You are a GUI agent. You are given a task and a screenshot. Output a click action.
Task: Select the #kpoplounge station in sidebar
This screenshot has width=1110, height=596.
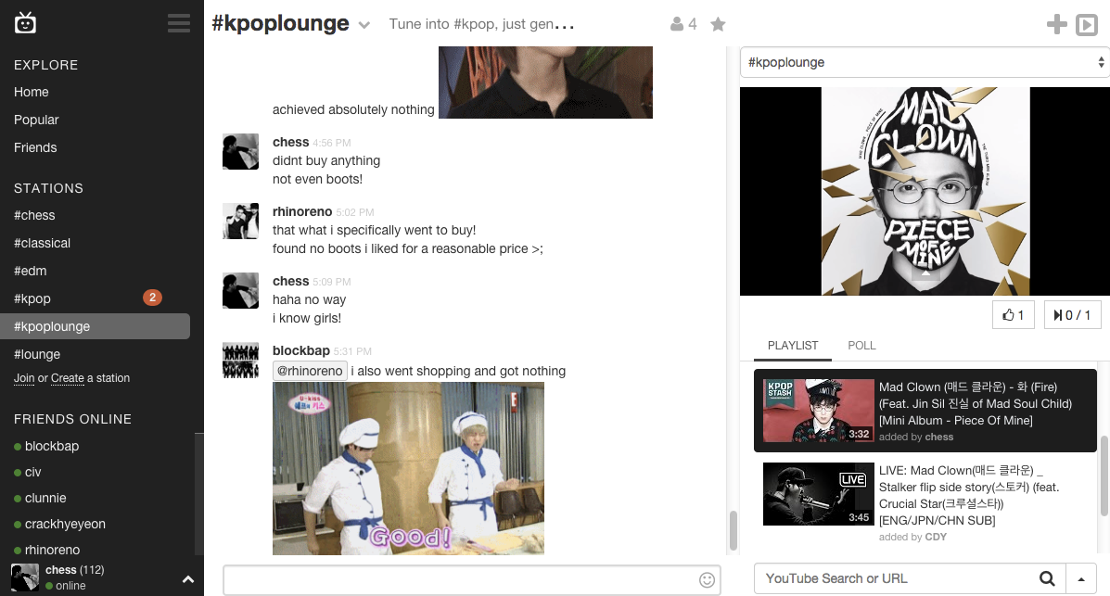click(95, 326)
